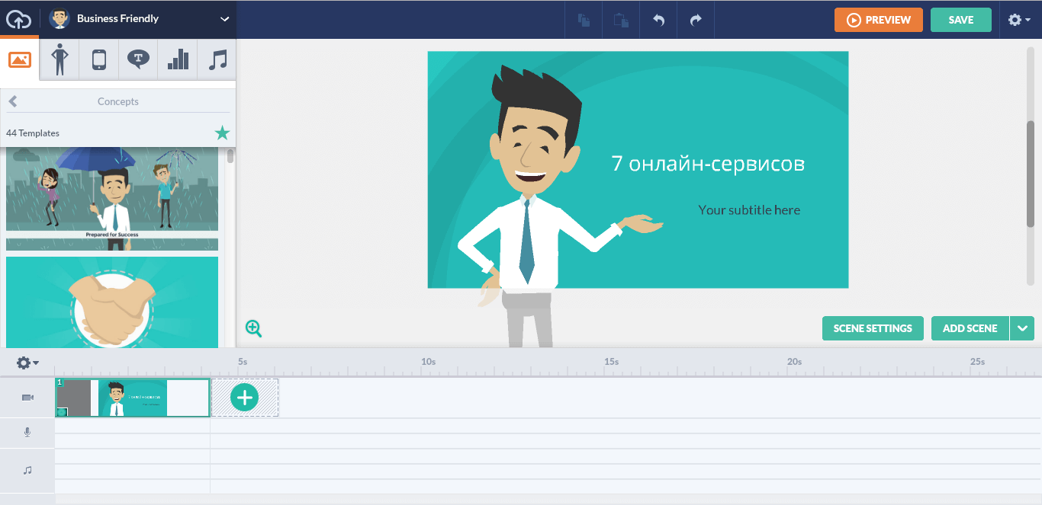This screenshot has width=1042, height=505.
Task: Toggle the favorites star filter for templates
Action: [222, 133]
